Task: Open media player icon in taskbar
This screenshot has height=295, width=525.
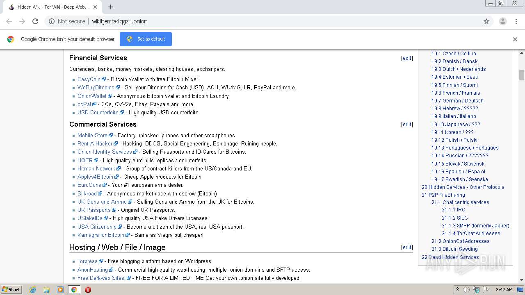Action: pyautogui.click(x=60, y=290)
